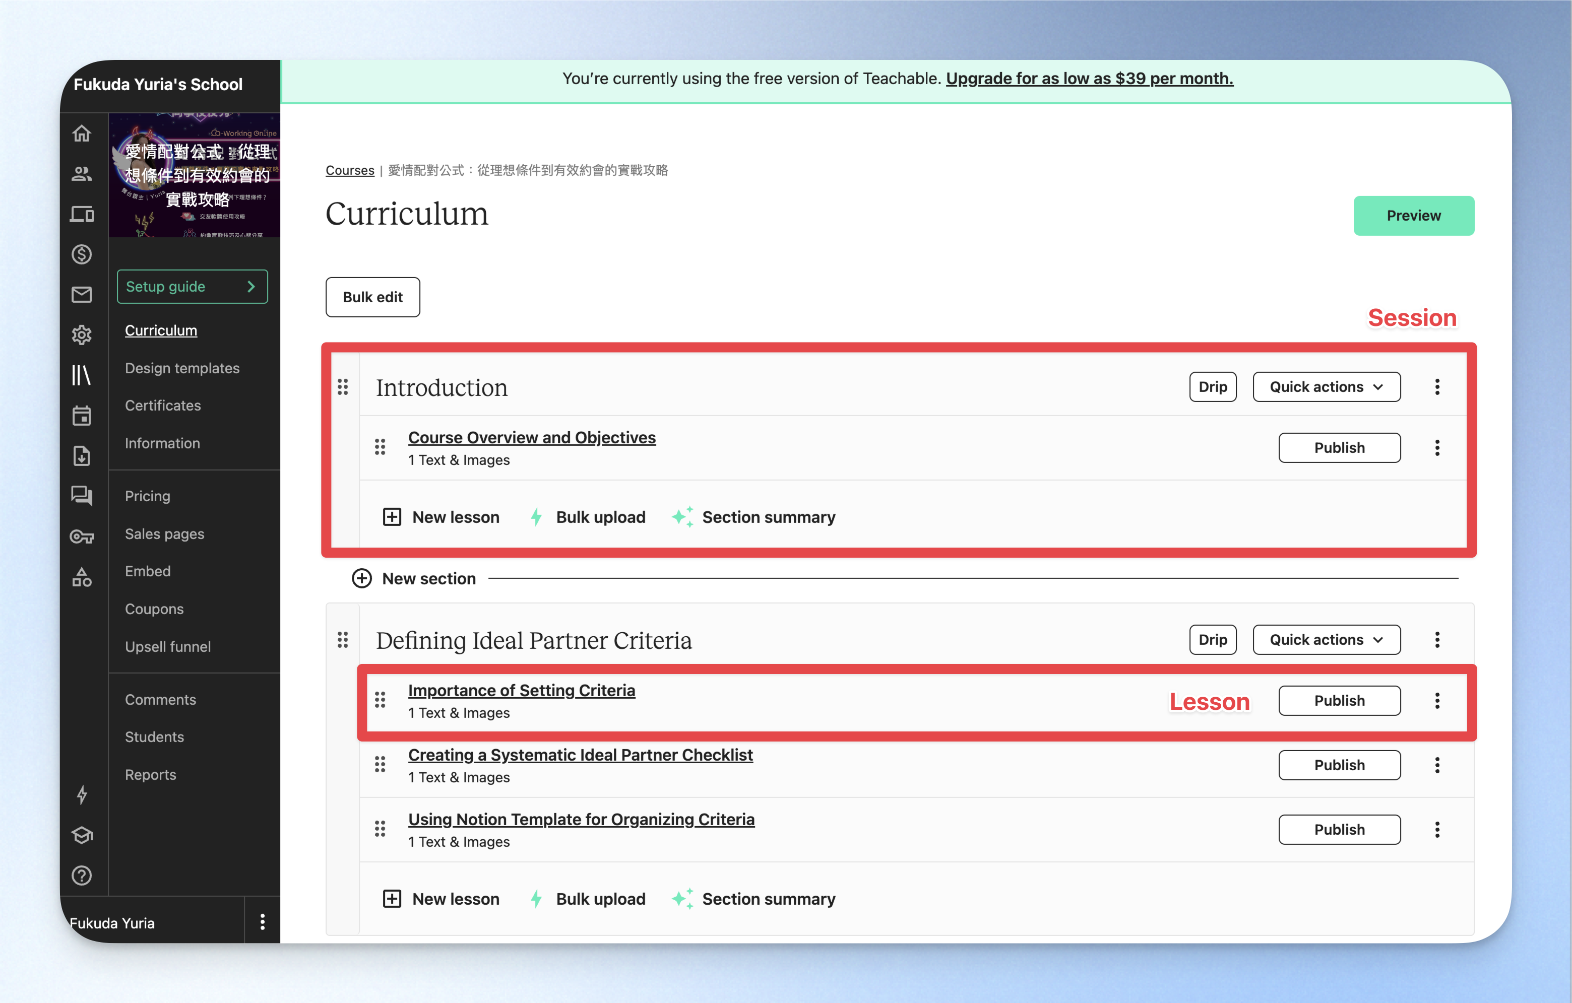This screenshot has width=1572, height=1003.
Task: Click the course thumbnail image in sidebar
Action: 195,175
